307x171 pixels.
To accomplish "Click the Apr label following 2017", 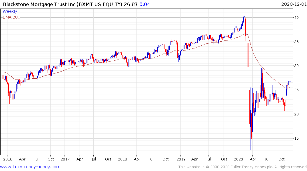I will pyautogui.click(x=80, y=159).
